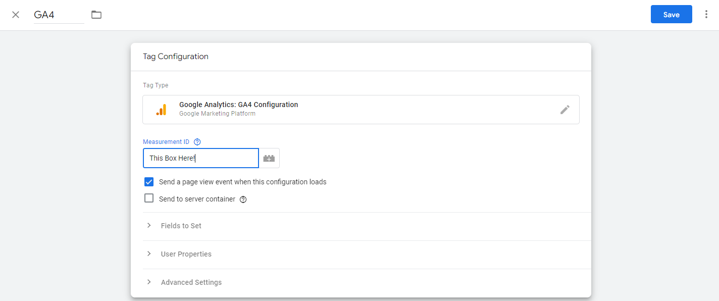Open the variable picker brick icon
The width and height of the screenshot is (719, 301).
(x=269, y=158)
